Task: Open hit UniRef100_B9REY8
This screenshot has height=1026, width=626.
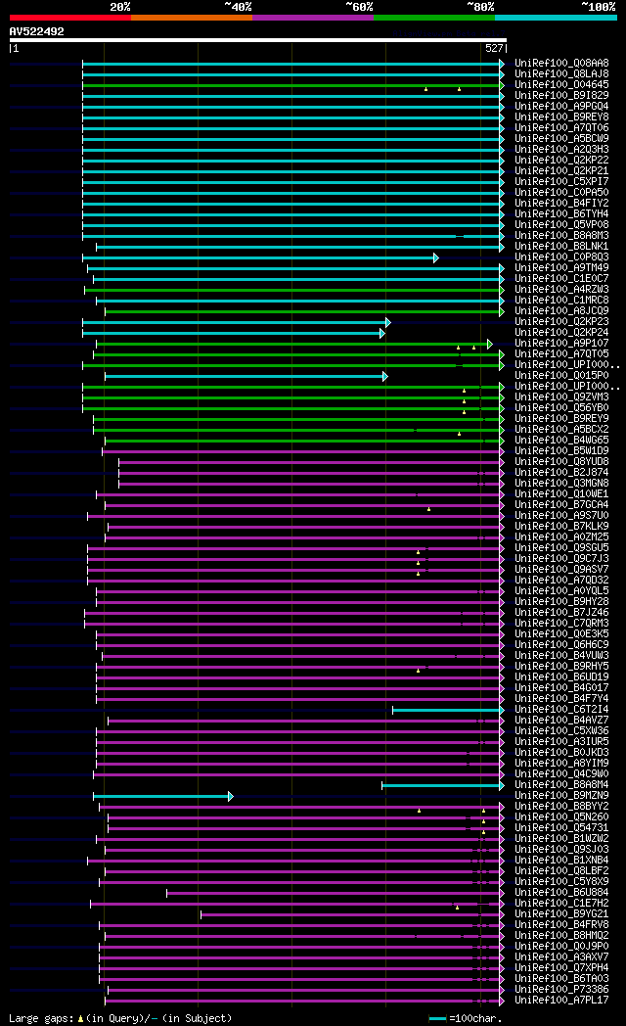Action: (x=561, y=117)
